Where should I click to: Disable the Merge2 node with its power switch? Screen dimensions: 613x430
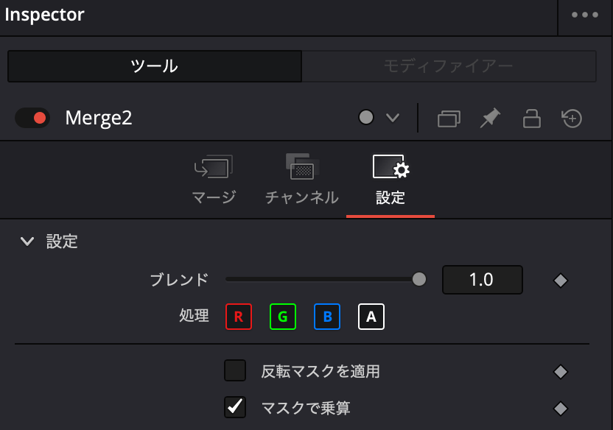32,118
